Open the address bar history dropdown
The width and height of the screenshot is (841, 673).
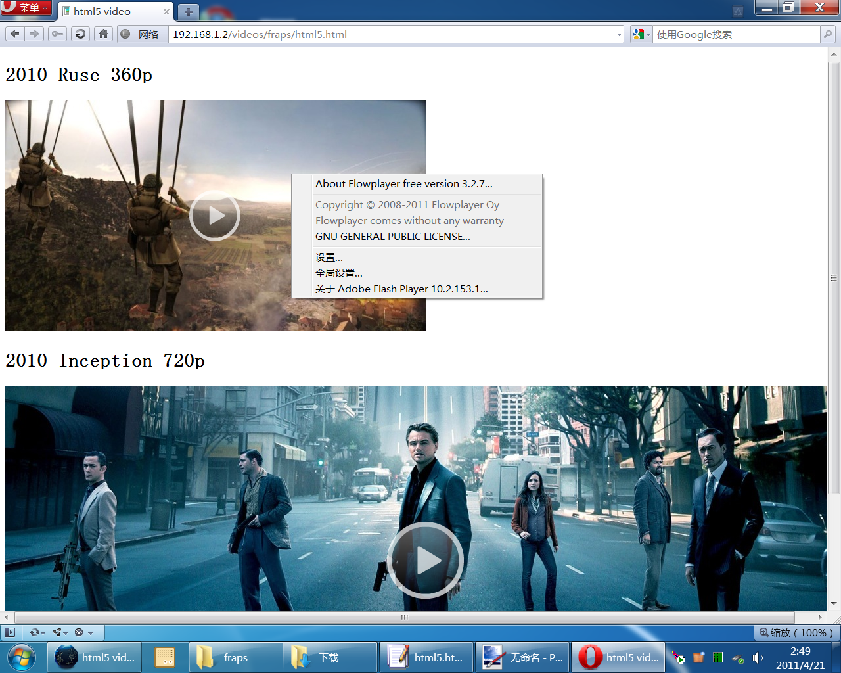coord(619,34)
